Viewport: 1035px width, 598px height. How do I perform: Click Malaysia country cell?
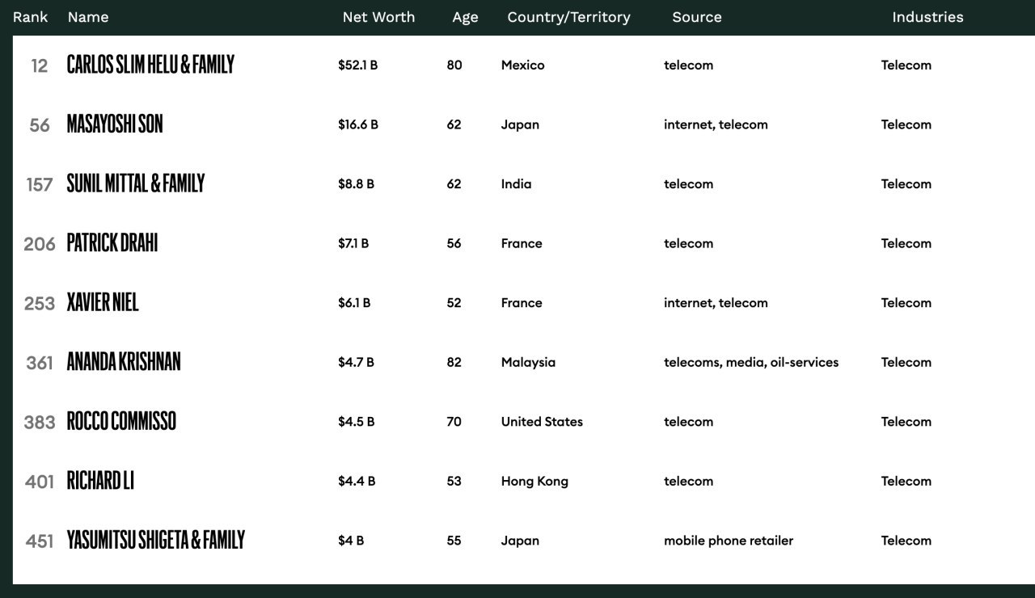pos(529,362)
